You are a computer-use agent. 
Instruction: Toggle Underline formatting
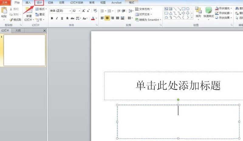[x=62, y=18]
